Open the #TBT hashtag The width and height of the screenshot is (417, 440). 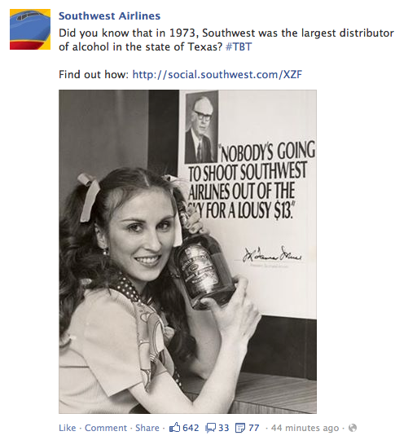tap(239, 46)
